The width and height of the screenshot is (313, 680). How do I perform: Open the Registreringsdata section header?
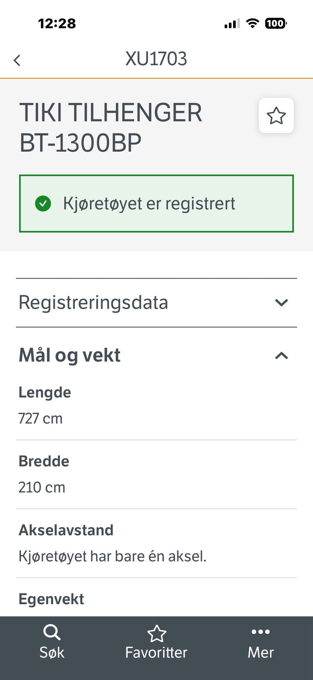(156, 303)
